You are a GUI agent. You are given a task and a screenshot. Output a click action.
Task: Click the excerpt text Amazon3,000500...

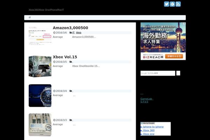[84, 37]
